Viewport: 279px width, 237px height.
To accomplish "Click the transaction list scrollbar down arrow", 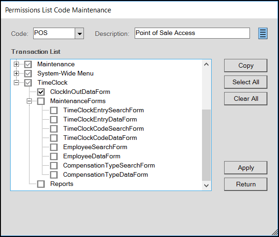I will [206, 186].
